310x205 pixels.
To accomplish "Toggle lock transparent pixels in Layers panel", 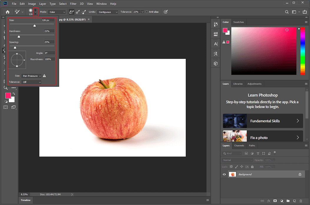I will [x=231, y=166].
